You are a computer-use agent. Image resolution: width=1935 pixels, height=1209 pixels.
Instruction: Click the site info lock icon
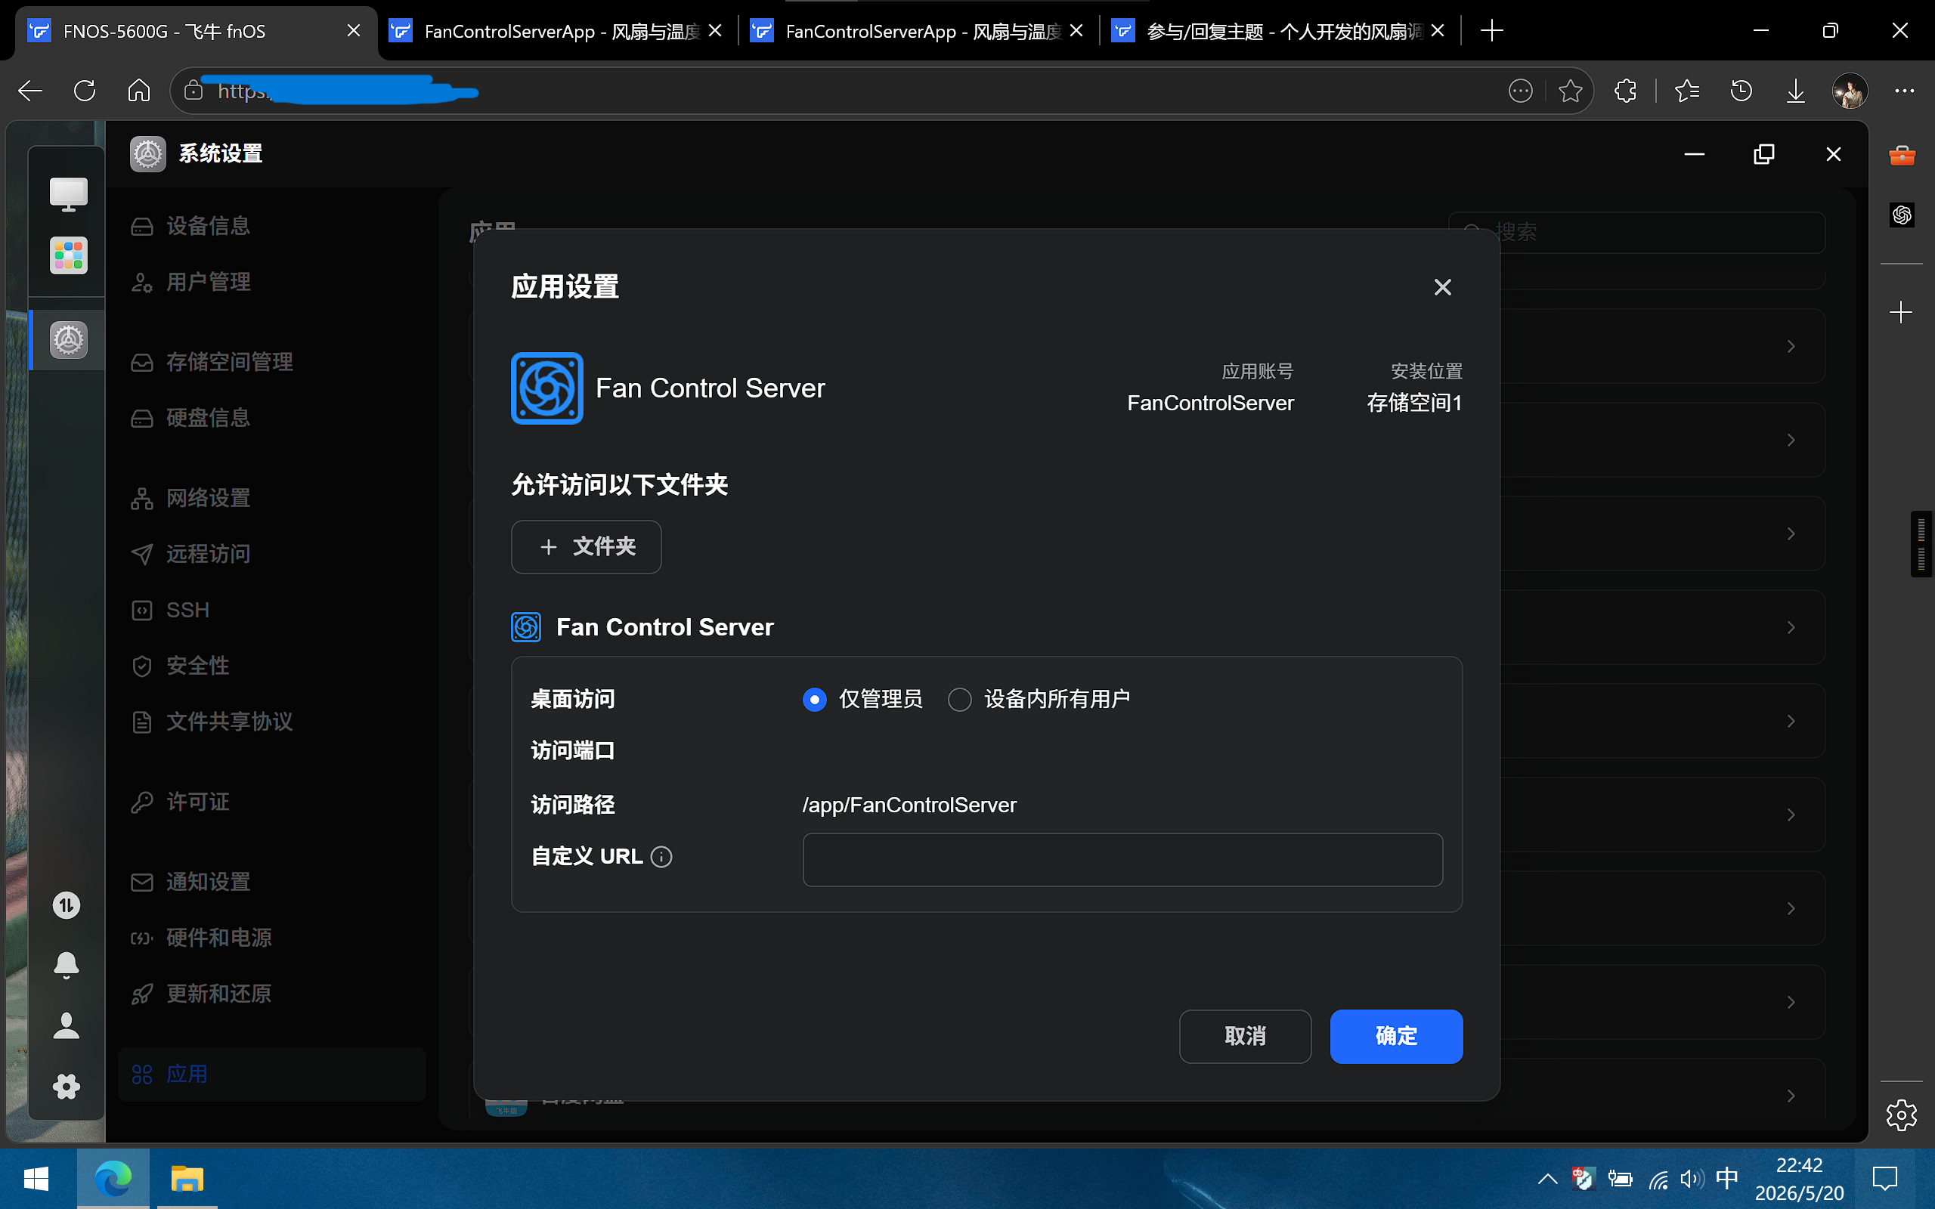point(193,91)
